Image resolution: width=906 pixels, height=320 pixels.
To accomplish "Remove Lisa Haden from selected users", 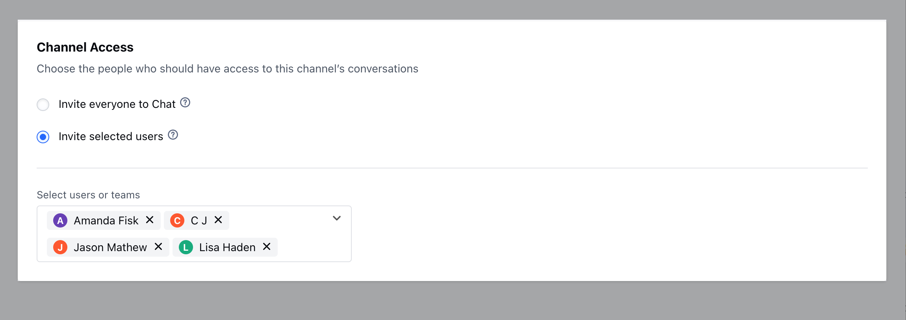I will [267, 246].
